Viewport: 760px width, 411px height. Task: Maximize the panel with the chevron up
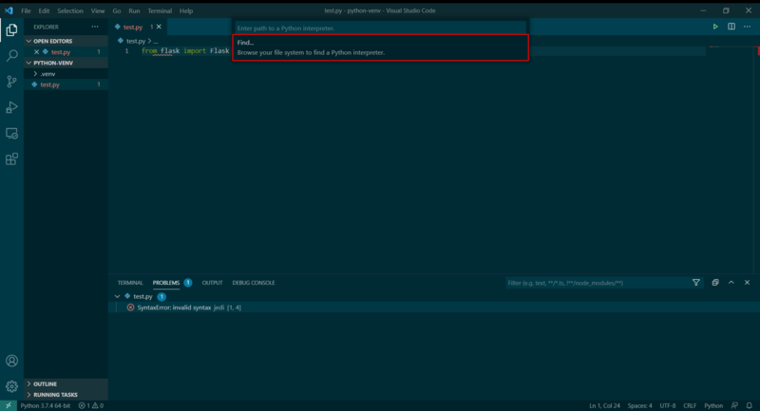point(731,283)
